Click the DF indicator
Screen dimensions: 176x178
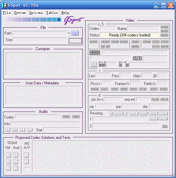(108, 46)
